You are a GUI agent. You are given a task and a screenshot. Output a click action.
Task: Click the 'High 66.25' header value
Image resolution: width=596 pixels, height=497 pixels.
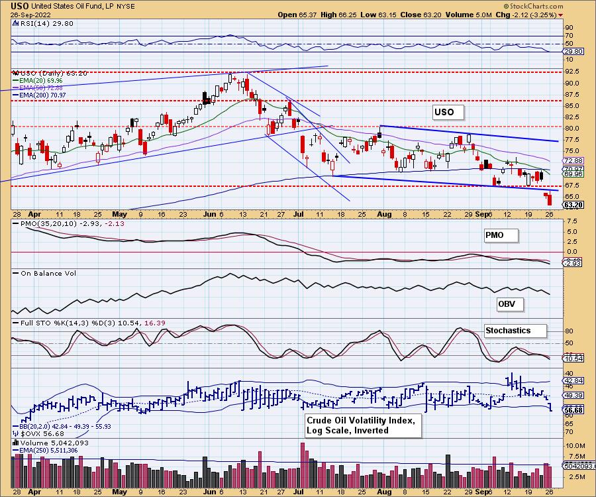click(338, 15)
